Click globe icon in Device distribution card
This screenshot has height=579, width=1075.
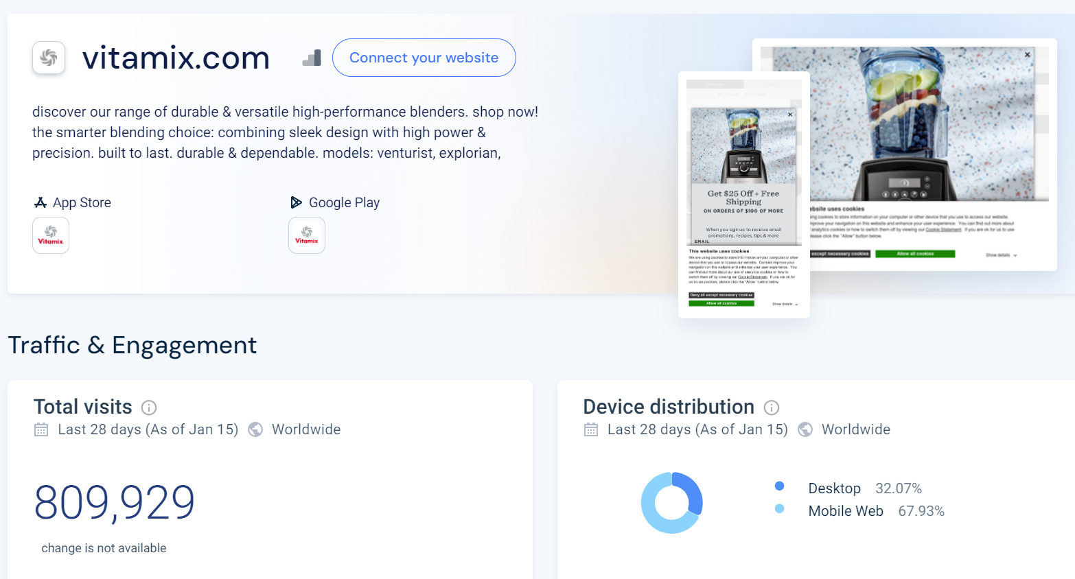coord(805,429)
